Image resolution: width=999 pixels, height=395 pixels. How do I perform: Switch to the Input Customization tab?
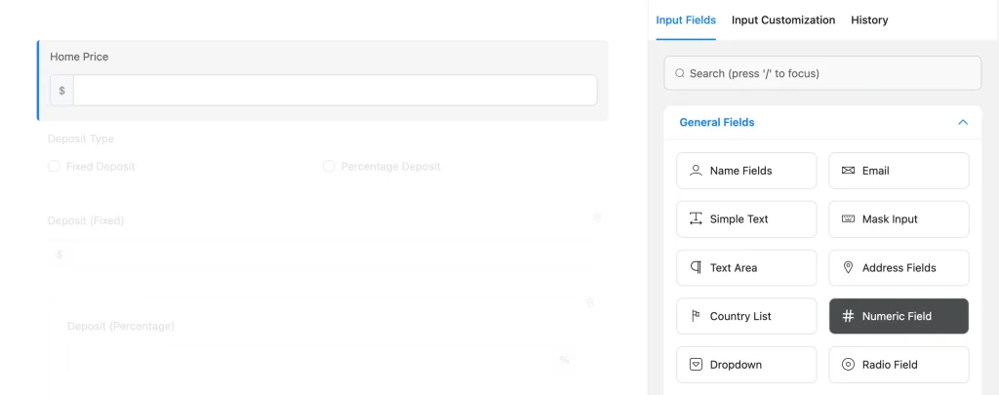(783, 20)
